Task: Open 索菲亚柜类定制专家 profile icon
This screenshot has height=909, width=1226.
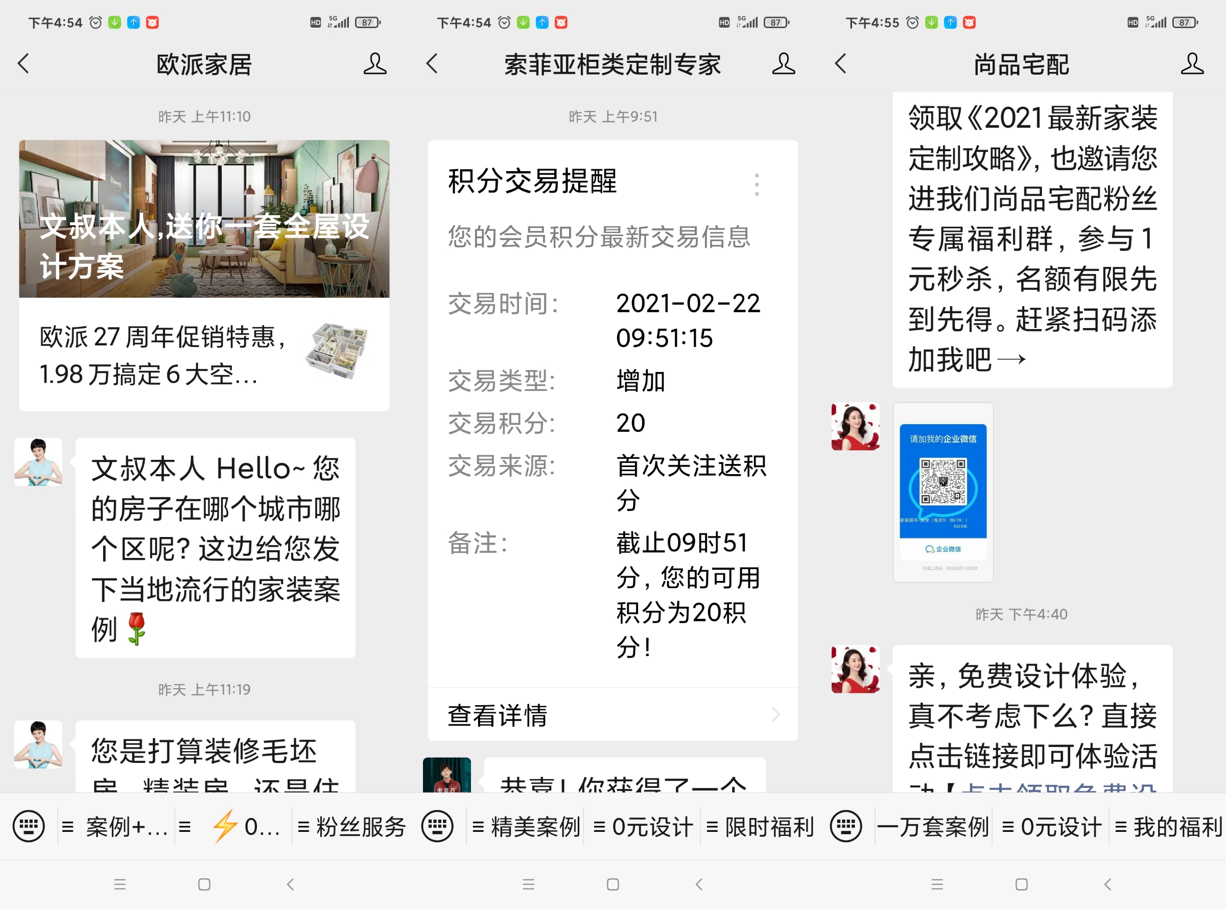Action: (x=783, y=64)
